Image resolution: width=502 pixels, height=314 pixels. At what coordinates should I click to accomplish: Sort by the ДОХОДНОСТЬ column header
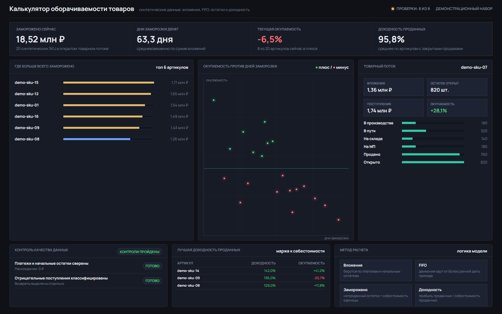[263, 263]
